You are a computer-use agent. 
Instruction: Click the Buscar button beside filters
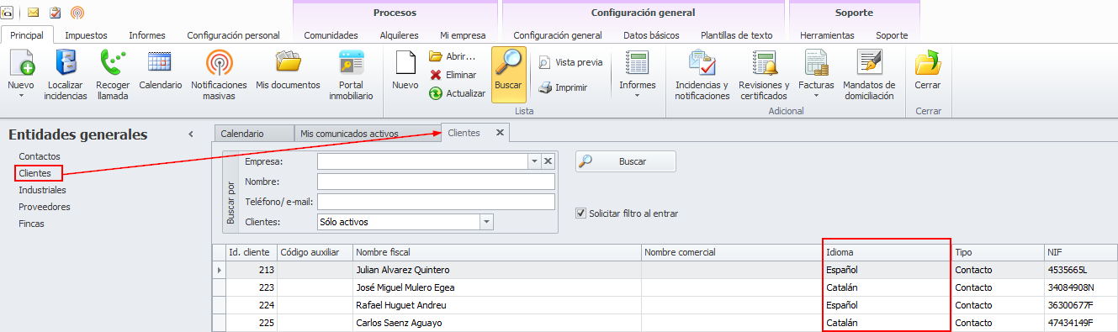[625, 161]
